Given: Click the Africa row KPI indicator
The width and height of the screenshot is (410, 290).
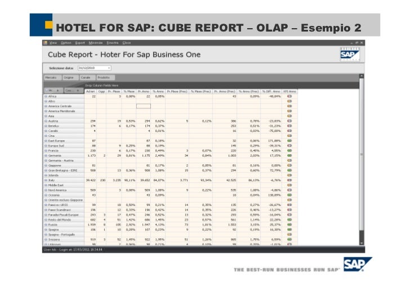Looking at the screenshot, I should pos(289,96).
